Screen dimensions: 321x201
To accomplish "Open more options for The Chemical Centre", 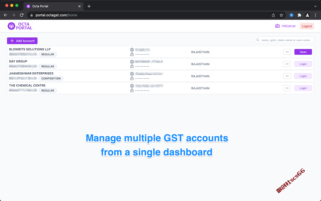I will [x=287, y=88].
